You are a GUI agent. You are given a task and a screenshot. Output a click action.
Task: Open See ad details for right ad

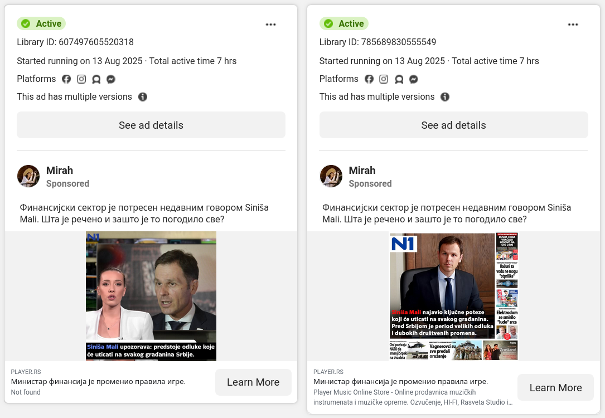tap(453, 125)
